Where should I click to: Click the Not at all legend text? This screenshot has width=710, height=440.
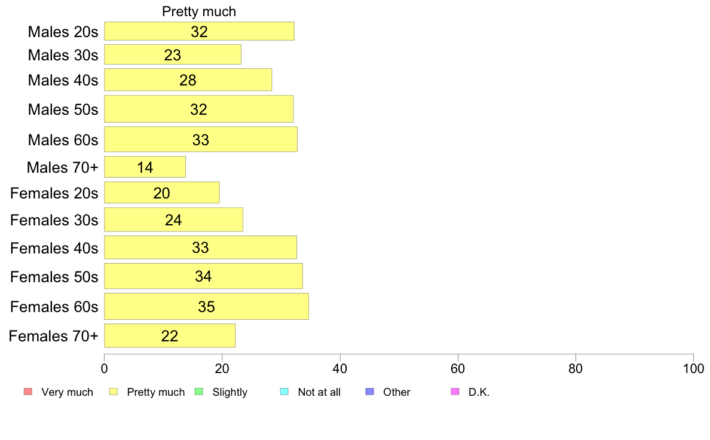(319, 392)
